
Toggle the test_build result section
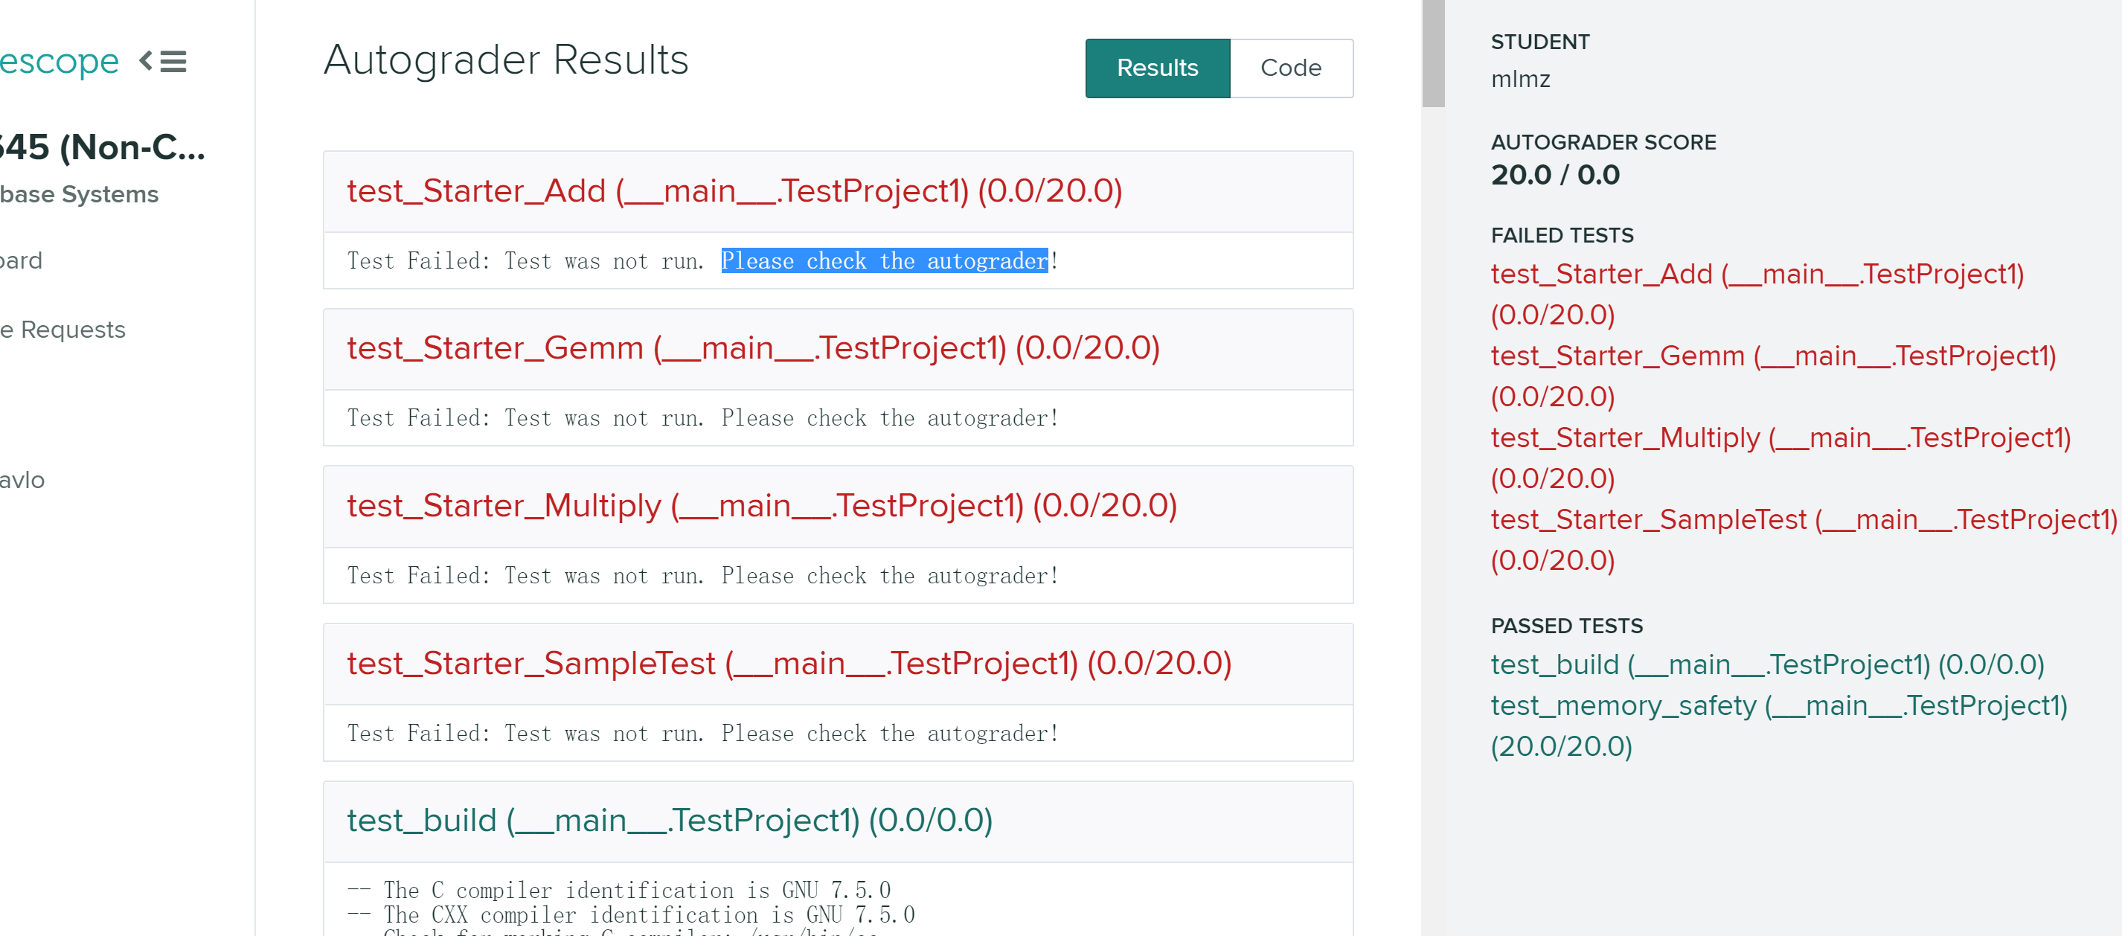click(x=669, y=821)
